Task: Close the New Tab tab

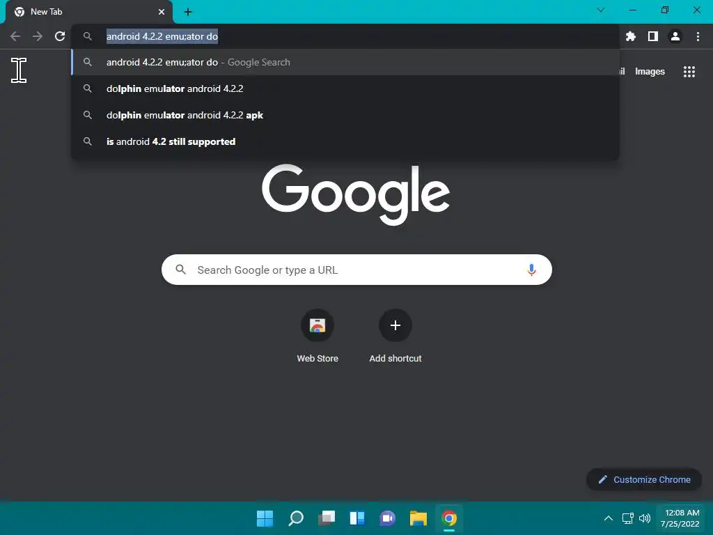Action: pos(162,12)
